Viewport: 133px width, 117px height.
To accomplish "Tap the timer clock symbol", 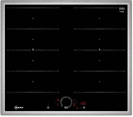I will pos(84,108).
